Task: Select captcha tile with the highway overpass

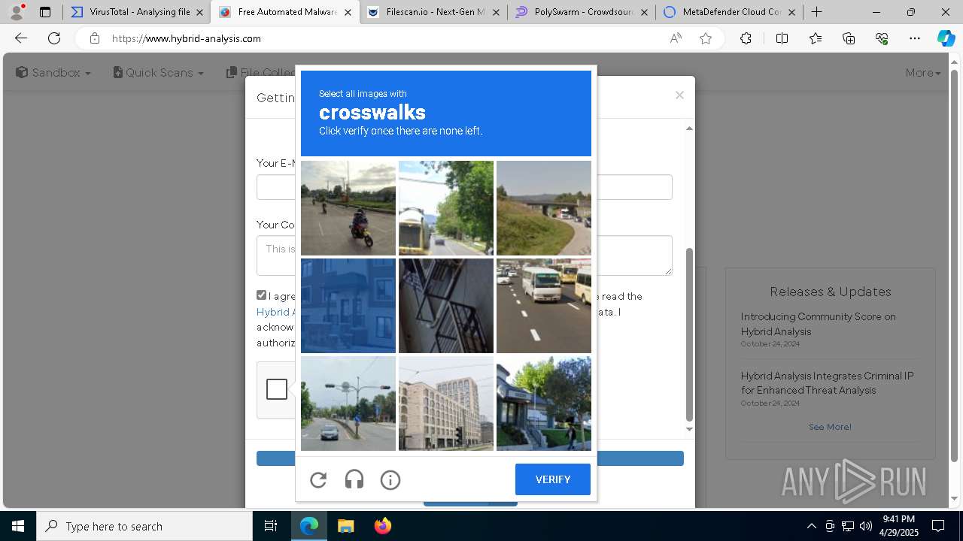Action: tap(544, 208)
